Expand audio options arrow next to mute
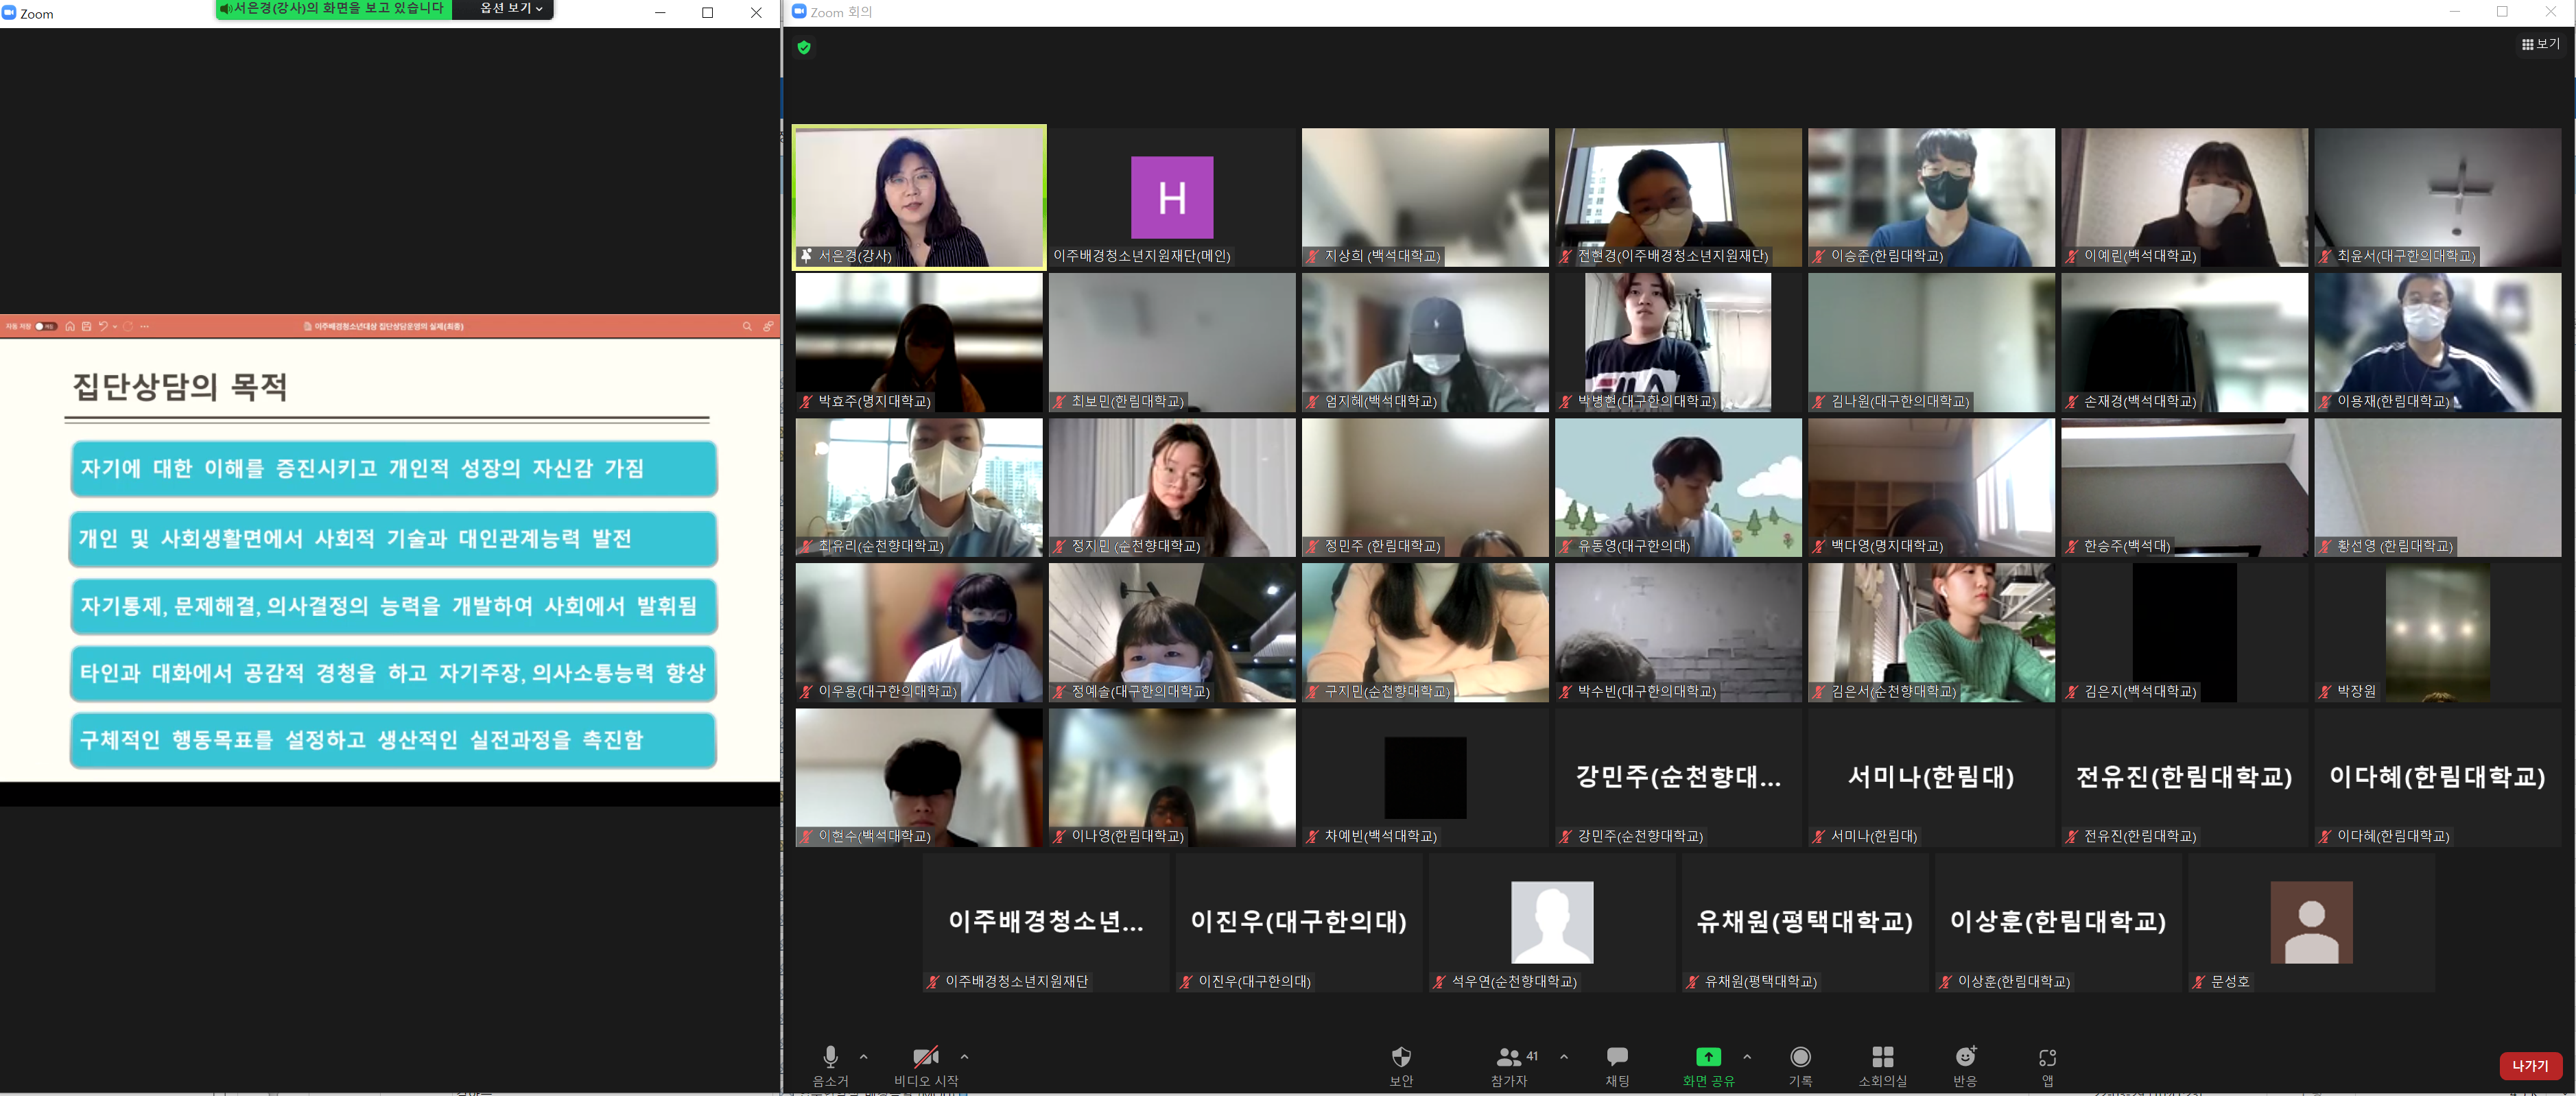The height and width of the screenshot is (1096, 2576). coord(864,1056)
